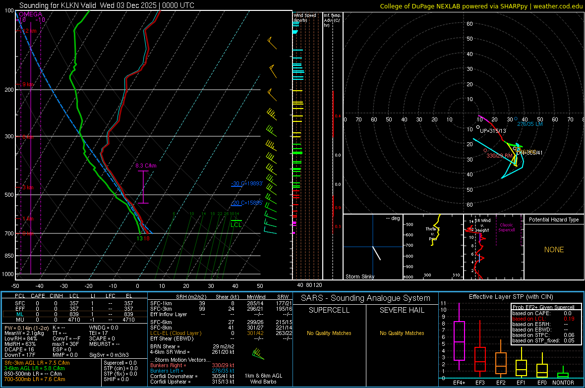Click the CAPE column header
585x388 pixels.
38,296
